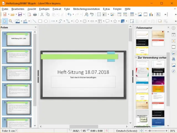Open the Einfügen menu
The height and width of the screenshot is (133, 177).
pos(44,9)
